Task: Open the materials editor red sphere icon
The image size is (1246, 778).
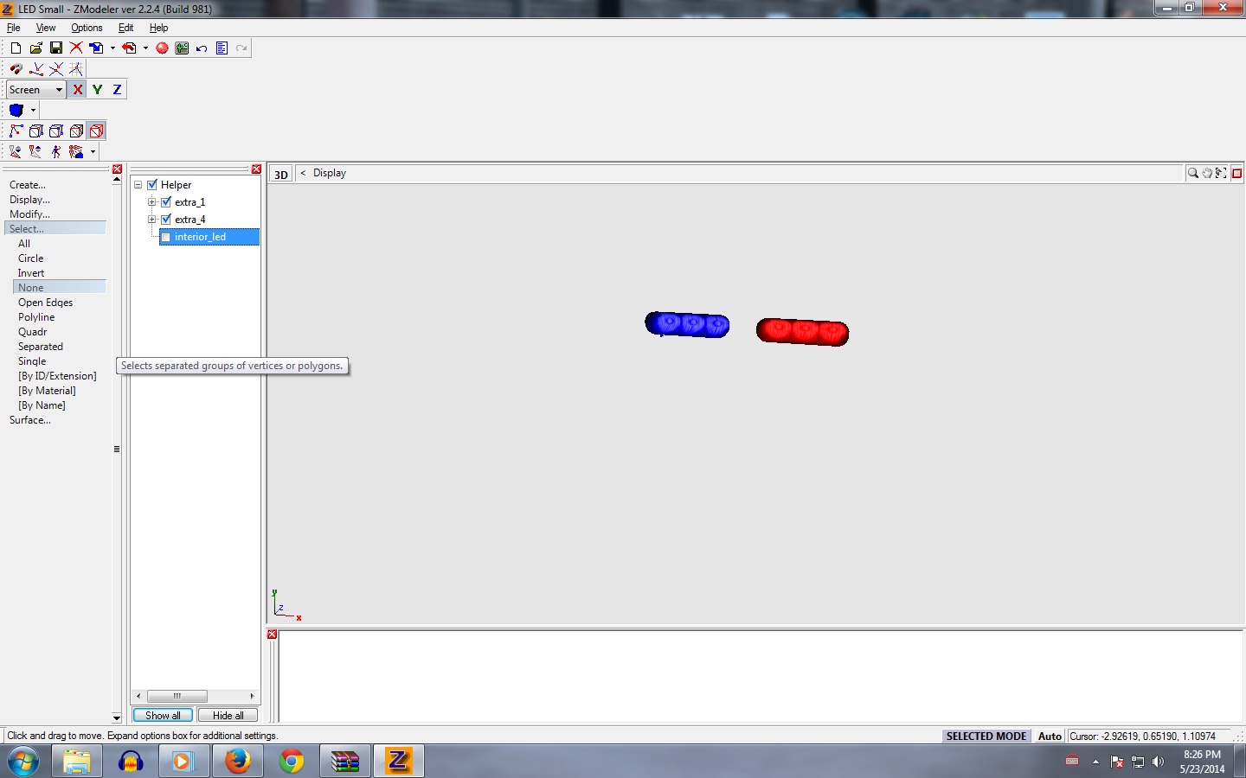Action: (x=162, y=48)
